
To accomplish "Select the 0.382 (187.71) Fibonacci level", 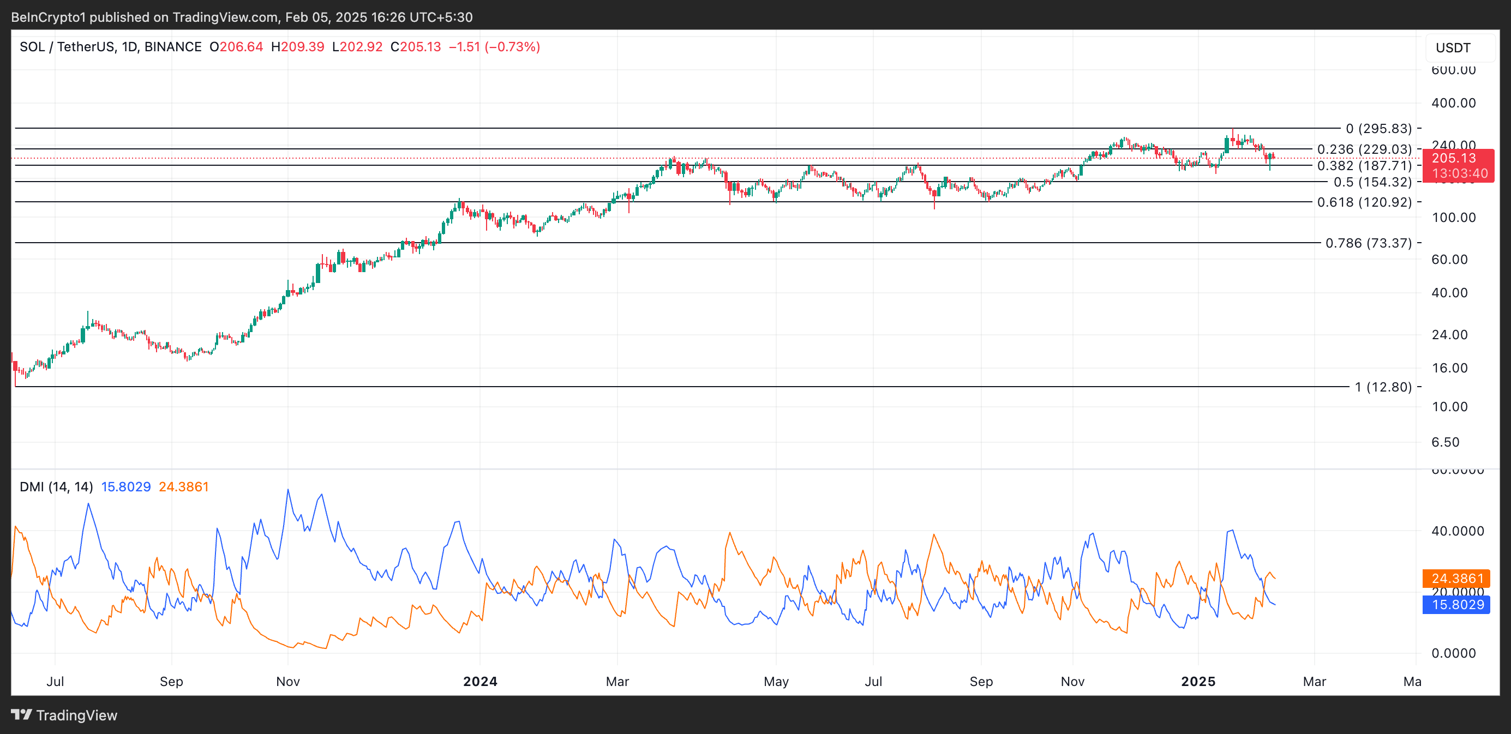I will (1364, 166).
